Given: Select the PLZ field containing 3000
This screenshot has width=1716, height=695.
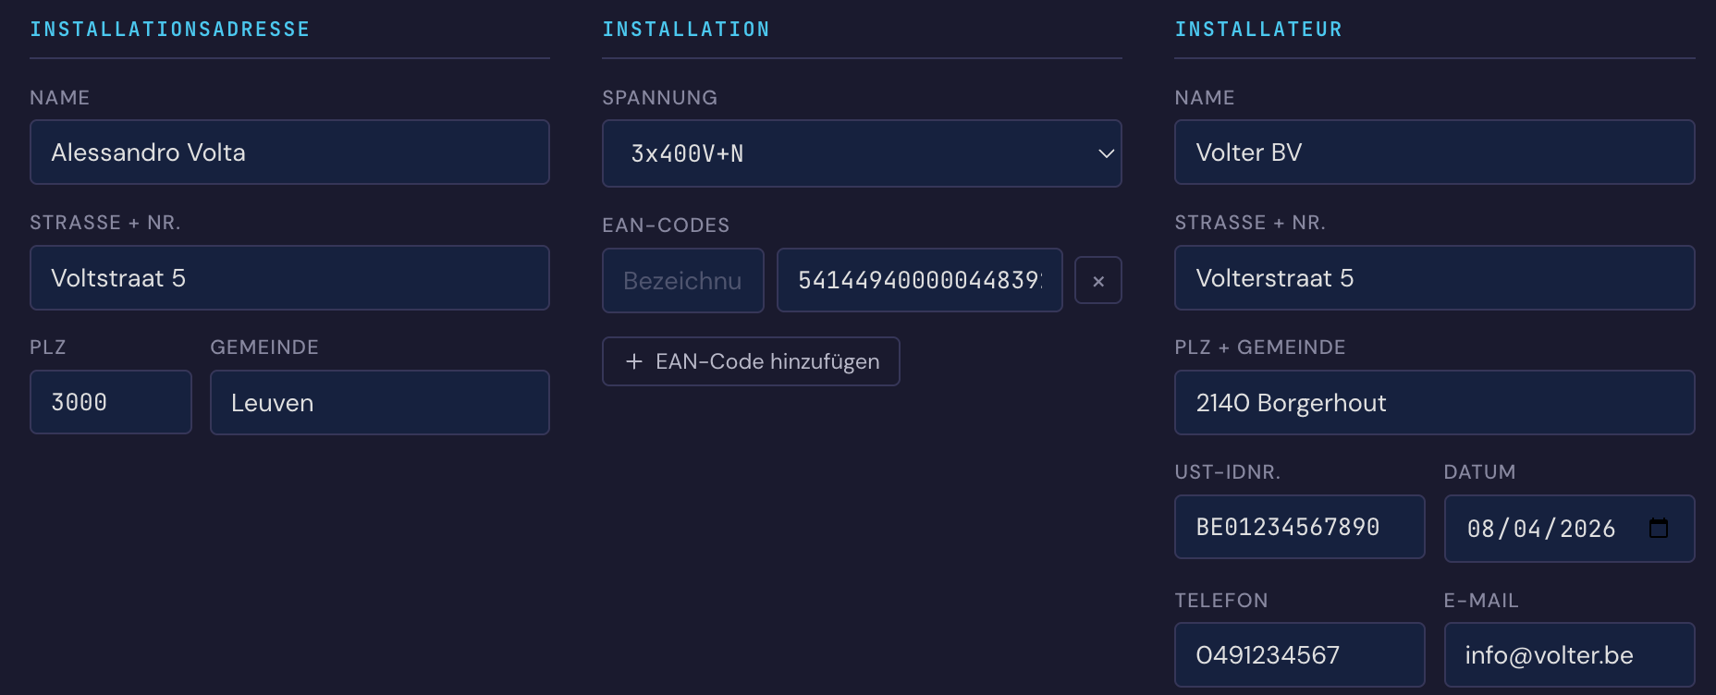Looking at the screenshot, I should click(x=111, y=403).
